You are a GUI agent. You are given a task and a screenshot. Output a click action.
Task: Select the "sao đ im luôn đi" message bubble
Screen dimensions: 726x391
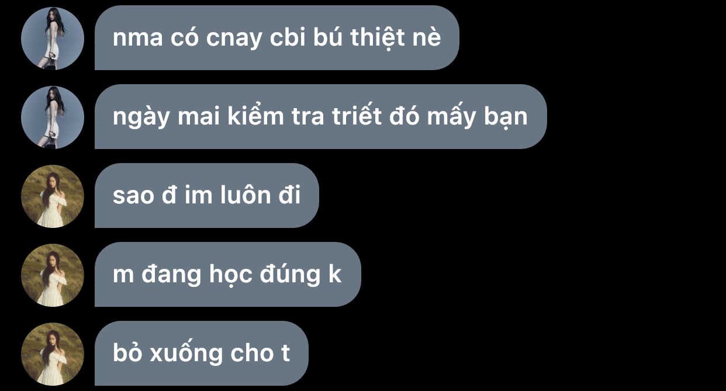[x=207, y=196]
